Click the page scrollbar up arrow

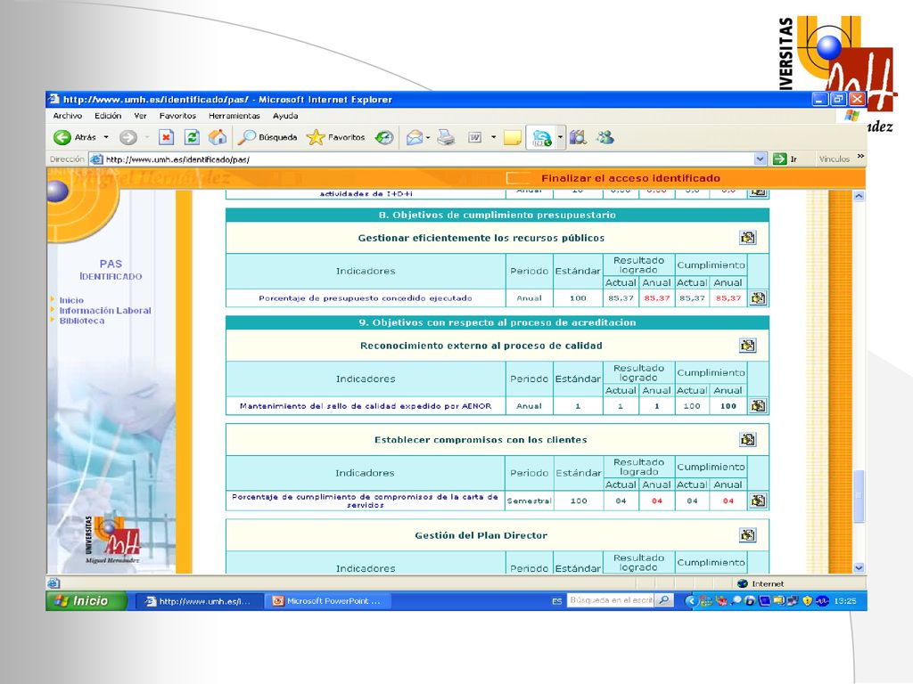pyautogui.click(x=859, y=197)
